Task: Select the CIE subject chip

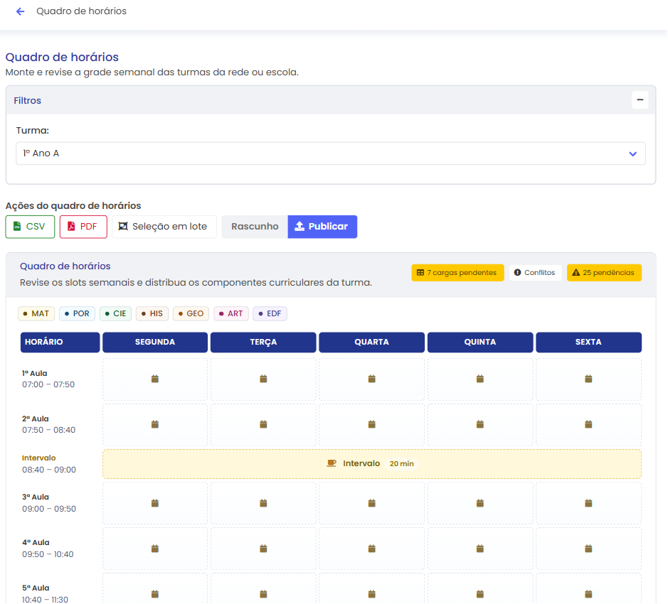Action: coord(115,313)
